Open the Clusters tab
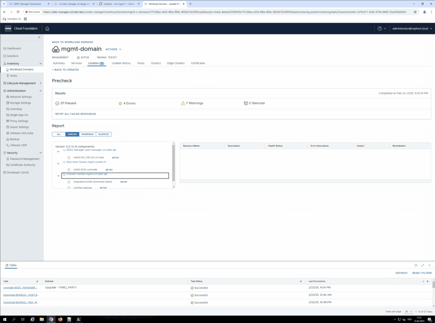 [x=155, y=63]
